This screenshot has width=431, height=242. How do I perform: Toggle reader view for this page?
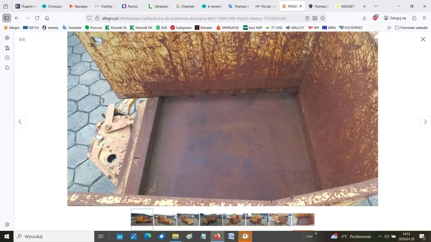(307, 18)
